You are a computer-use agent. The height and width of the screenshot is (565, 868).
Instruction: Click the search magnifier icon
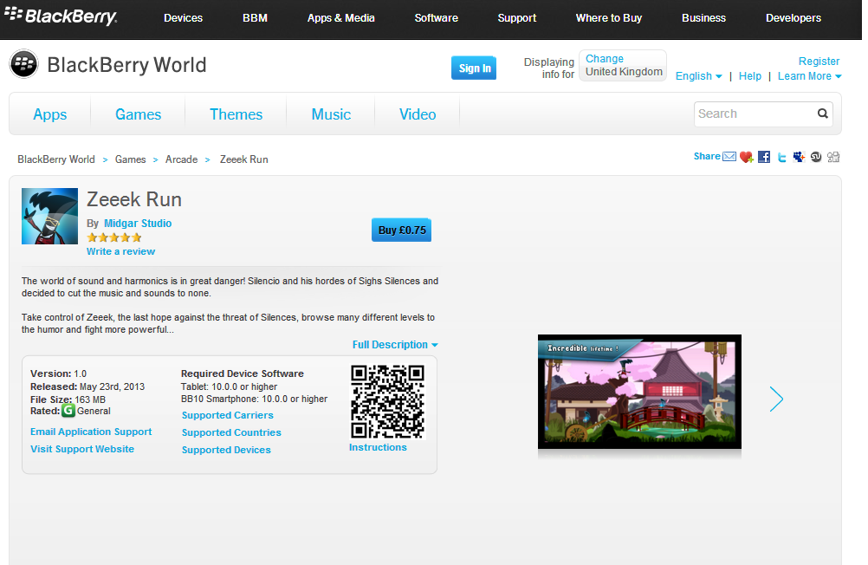[x=822, y=114]
